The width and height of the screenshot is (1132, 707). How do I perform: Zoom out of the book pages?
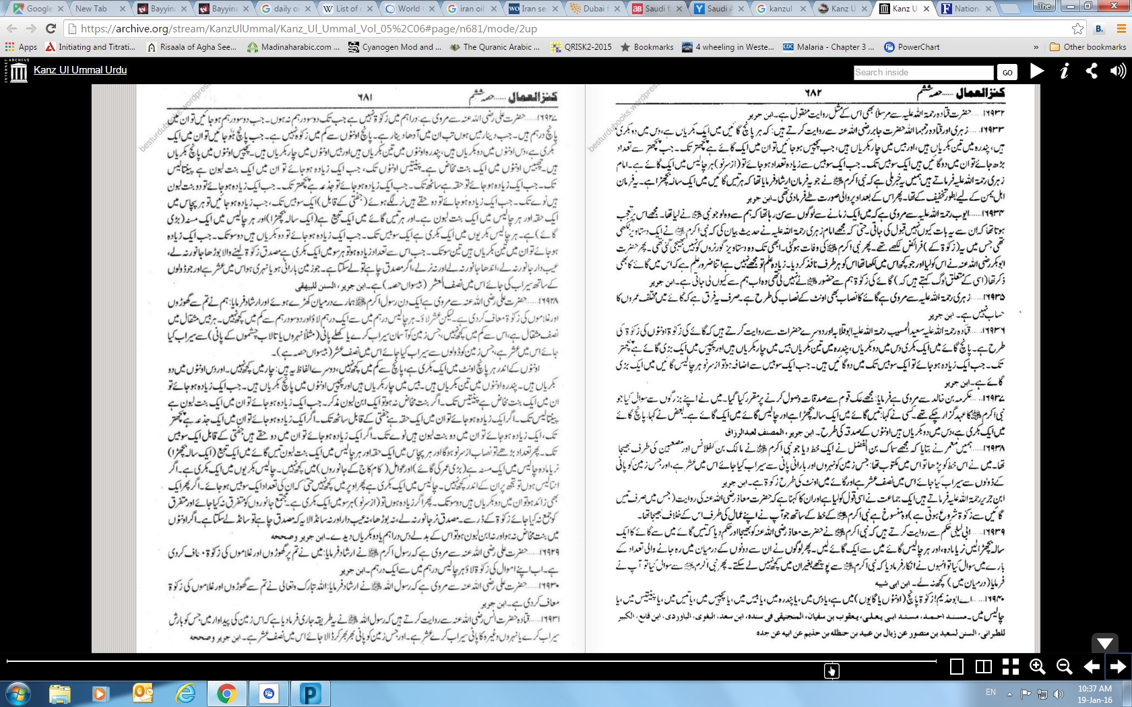point(1065,667)
